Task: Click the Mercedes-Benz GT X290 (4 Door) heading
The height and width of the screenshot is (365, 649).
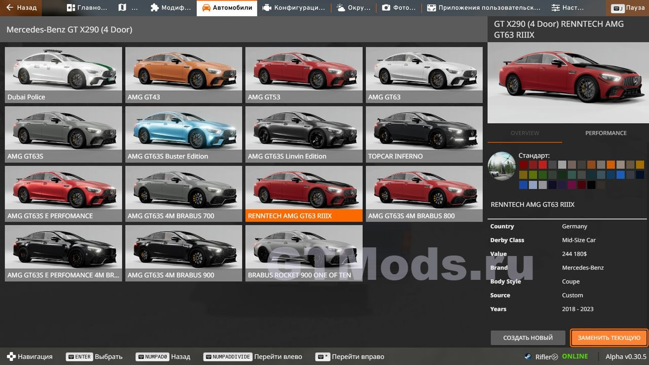Action: pyautogui.click(x=69, y=30)
